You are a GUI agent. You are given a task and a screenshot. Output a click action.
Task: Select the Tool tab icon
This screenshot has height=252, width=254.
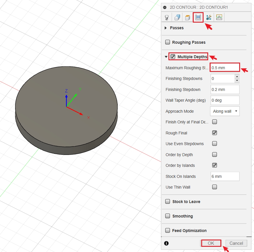(167, 17)
